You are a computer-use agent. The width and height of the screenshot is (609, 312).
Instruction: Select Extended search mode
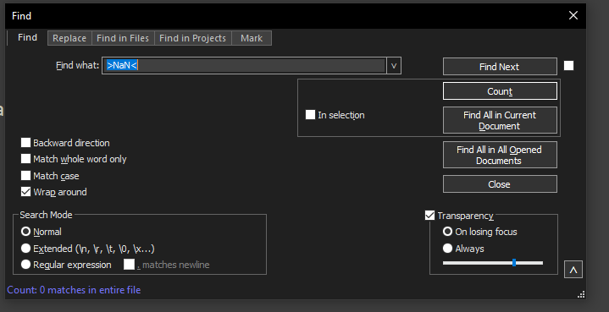point(25,249)
